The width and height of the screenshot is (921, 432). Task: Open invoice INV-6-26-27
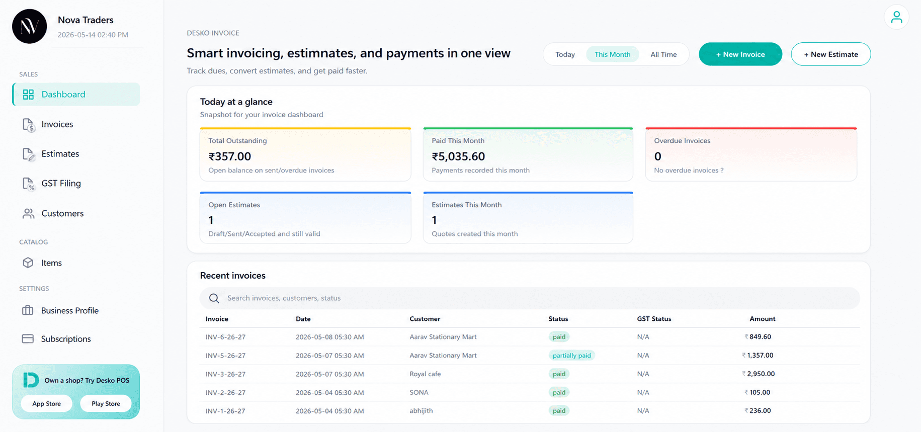[x=225, y=337]
